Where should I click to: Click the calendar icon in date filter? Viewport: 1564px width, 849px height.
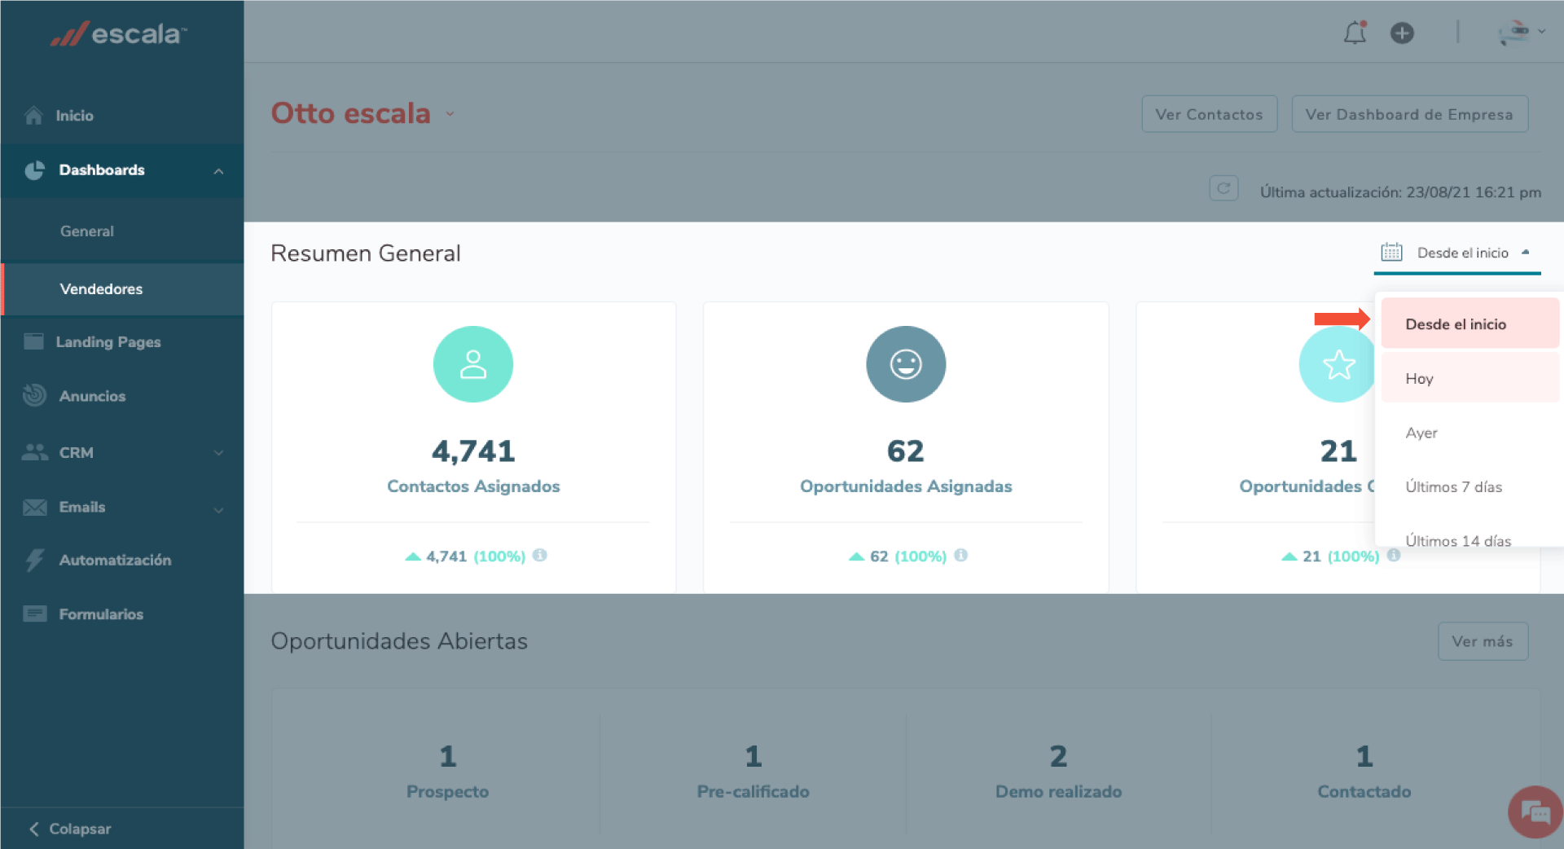[x=1391, y=253]
